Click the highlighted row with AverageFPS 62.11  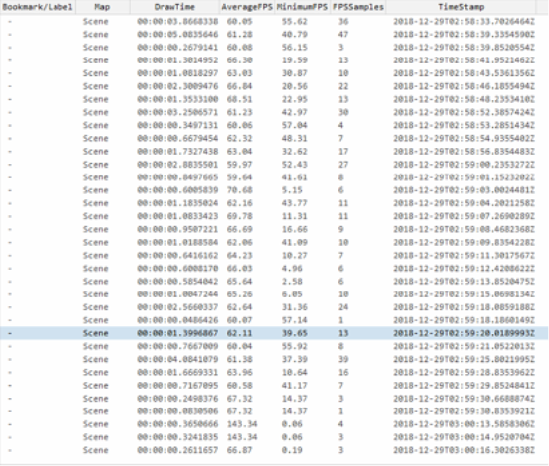pyautogui.click(x=274, y=333)
